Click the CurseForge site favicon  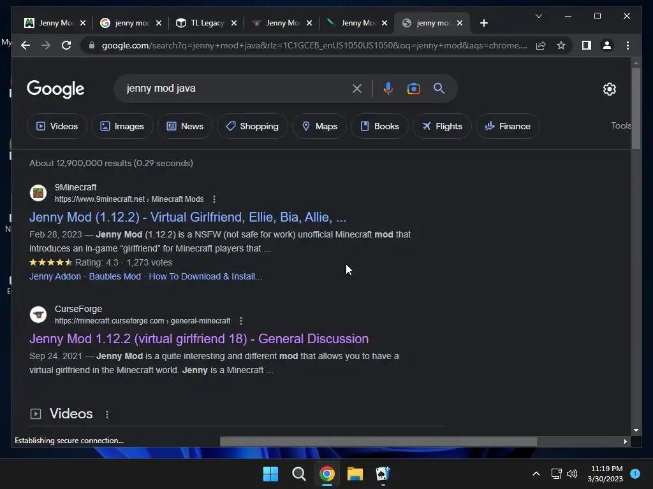tap(38, 315)
